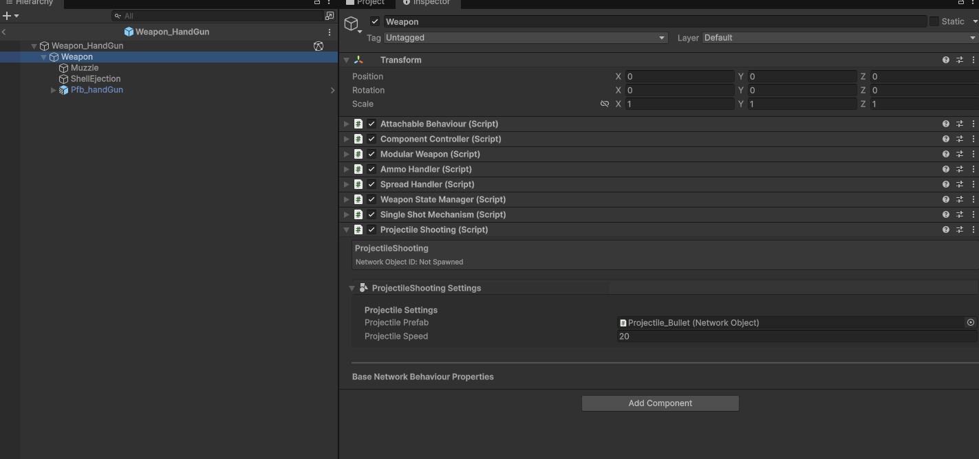The image size is (979, 459).
Task: Toggle the Static checkbox for Weapon
Action: point(934,21)
